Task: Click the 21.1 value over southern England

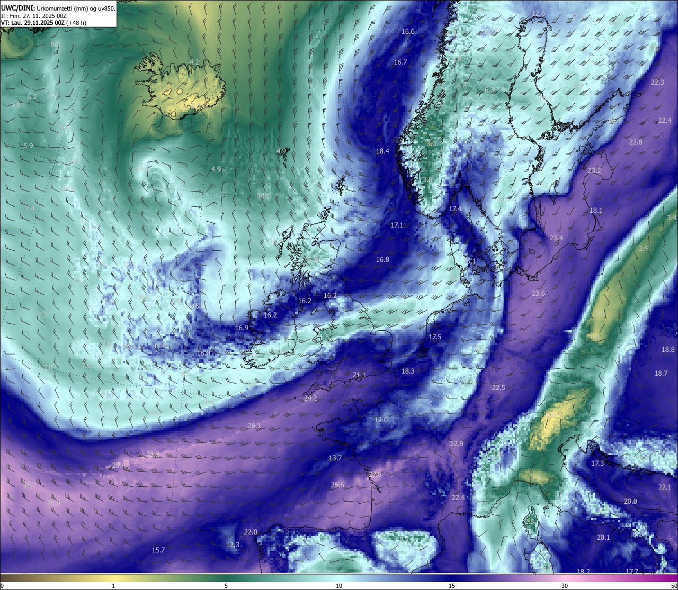Action: 359,375
